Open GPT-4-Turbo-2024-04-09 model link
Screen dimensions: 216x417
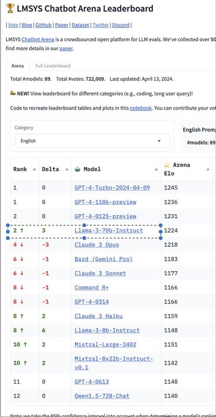[x=112, y=188]
